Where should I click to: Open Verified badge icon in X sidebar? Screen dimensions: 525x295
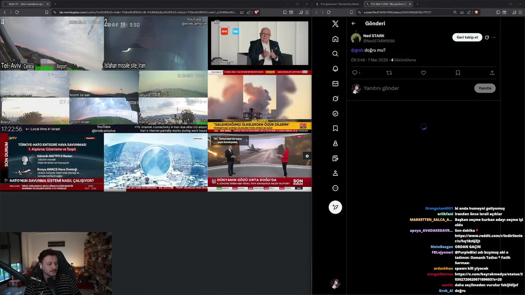point(335,113)
